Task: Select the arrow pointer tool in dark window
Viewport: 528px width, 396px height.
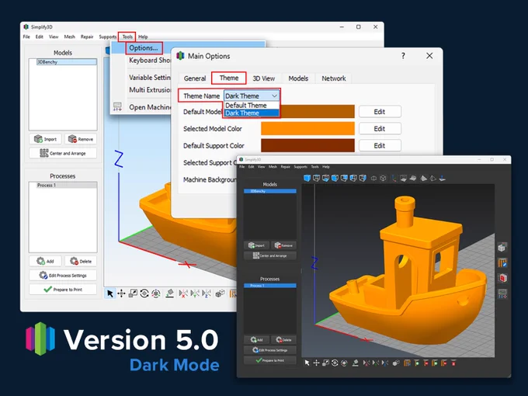Action: coord(307,363)
